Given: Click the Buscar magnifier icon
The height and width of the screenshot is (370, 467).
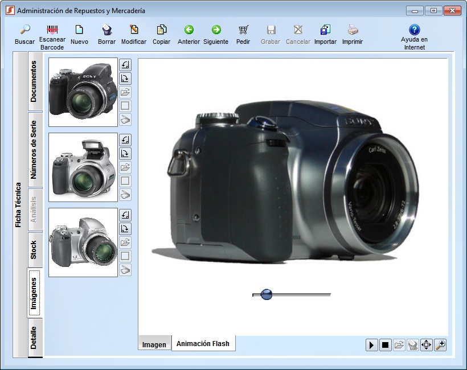Looking at the screenshot, I should (25, 30).
